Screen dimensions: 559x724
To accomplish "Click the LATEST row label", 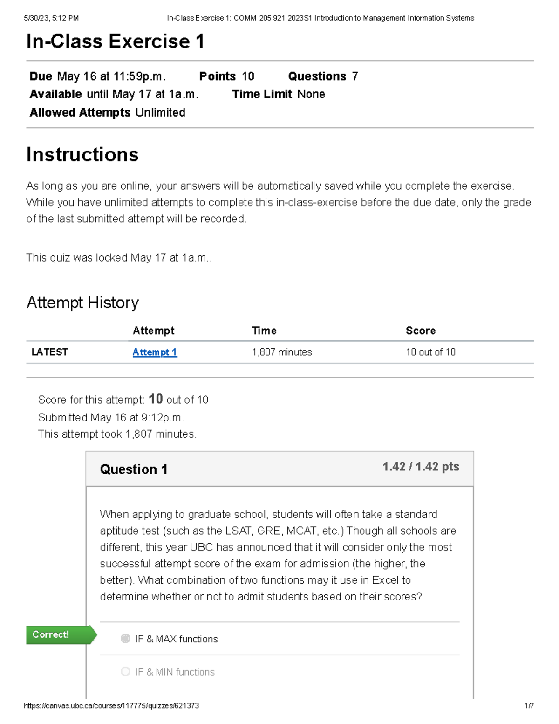I will click(49, 352).
